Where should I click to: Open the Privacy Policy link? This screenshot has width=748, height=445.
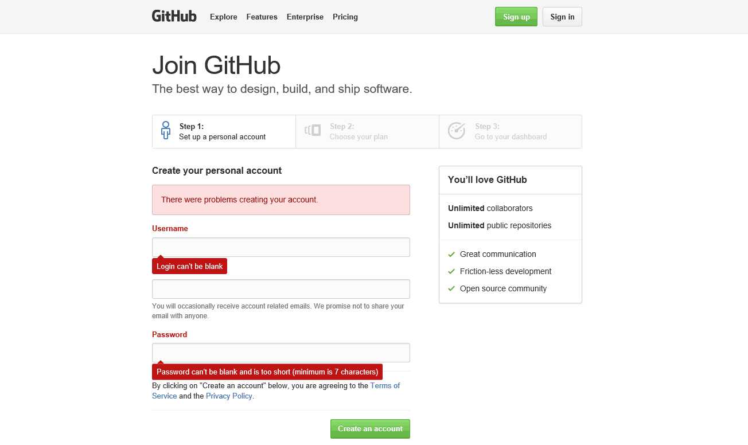[x=229, y=396]
